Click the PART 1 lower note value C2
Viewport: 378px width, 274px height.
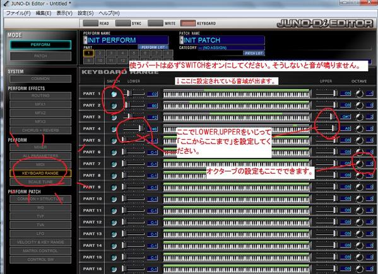153,94
